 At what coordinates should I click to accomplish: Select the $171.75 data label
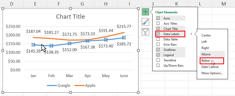click(70, 34)
